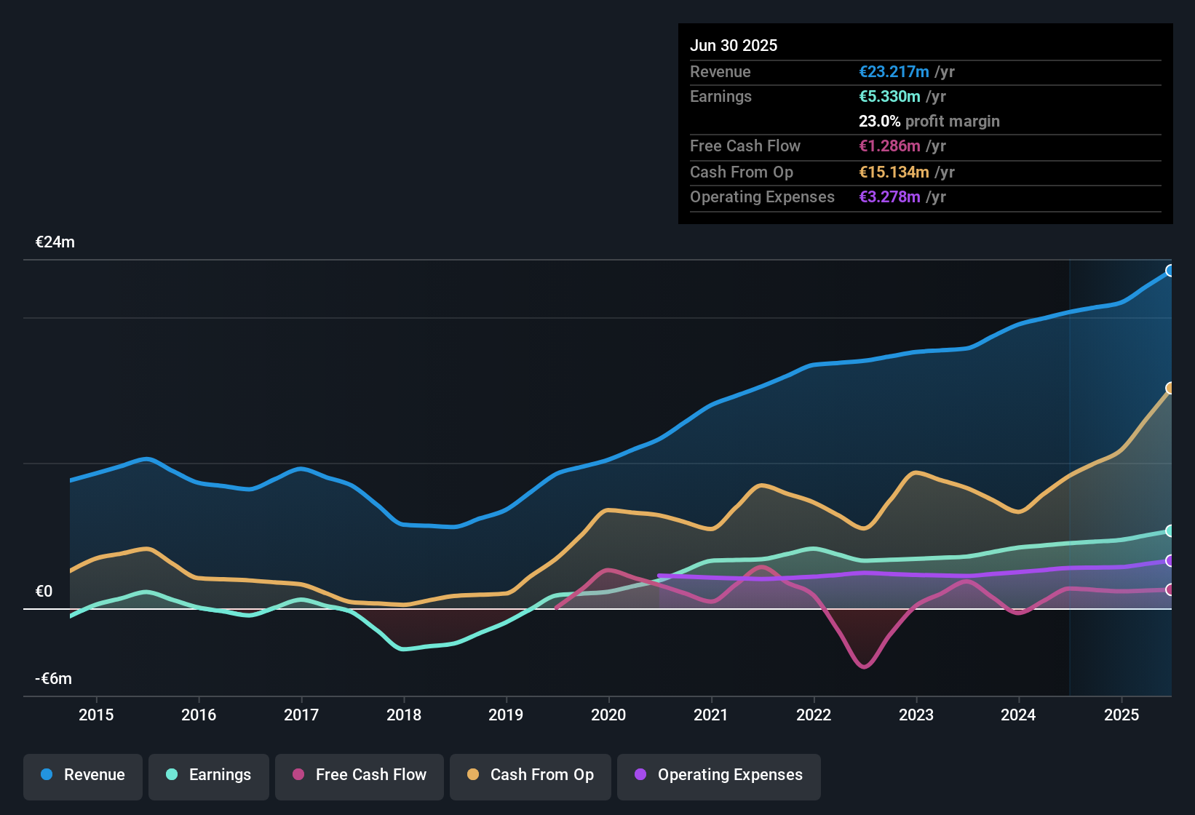1195x815 pixels.
Task: Select the blue Revenue endpoint marker on chart
Action: 1170,271
